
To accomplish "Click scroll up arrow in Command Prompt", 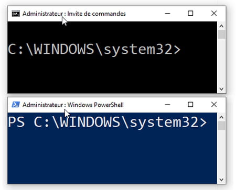I will [x=221, y=26].
